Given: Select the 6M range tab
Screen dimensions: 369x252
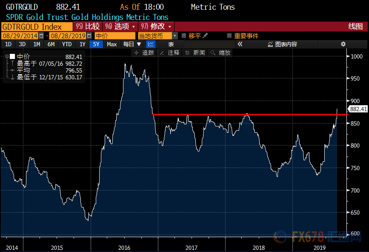Looking at the screenshot, I should coord(51,44).
